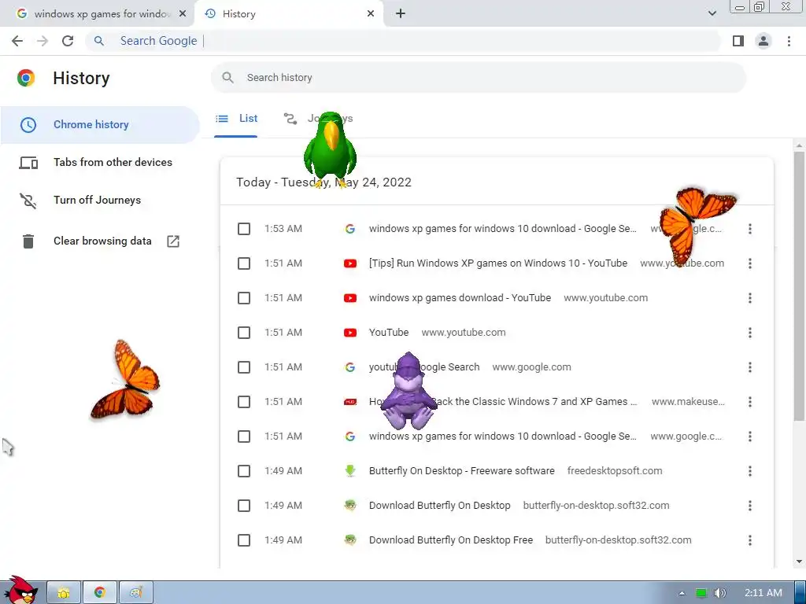This screenshot has width=806, height=604.
Task: Open windows xp games download - YouTube link
Action: [460, 298]
